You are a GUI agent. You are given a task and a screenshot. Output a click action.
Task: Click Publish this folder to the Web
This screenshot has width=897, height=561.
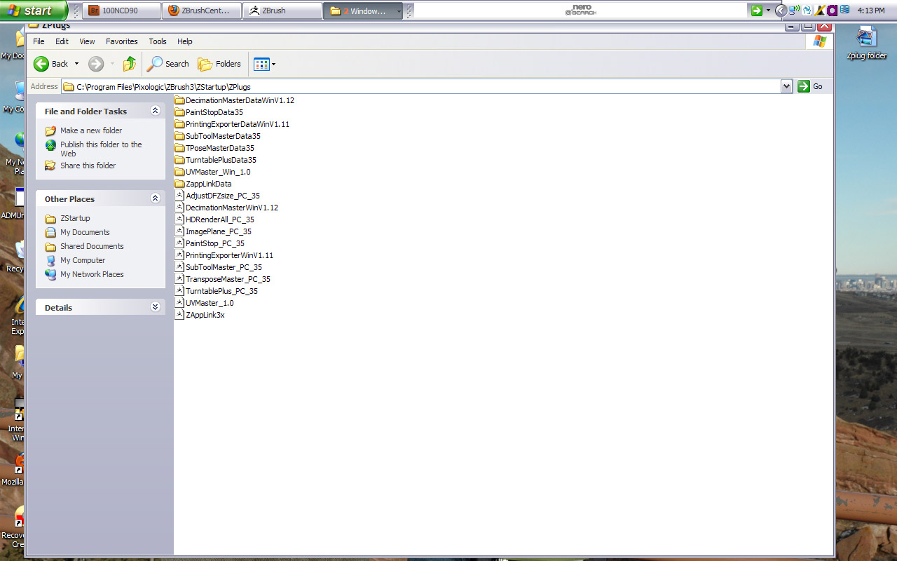pyautogui.click(x=101, y=149)
